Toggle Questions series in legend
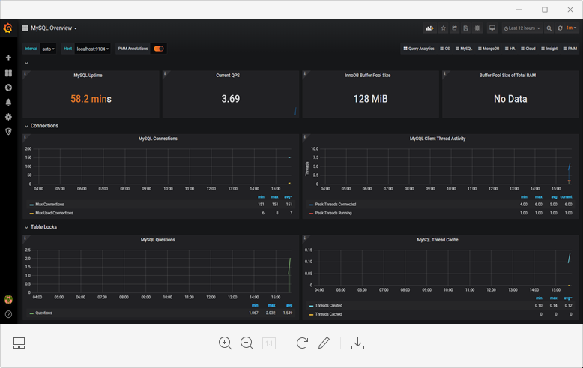This screenshot has width=583, height=368. (43, 313)
